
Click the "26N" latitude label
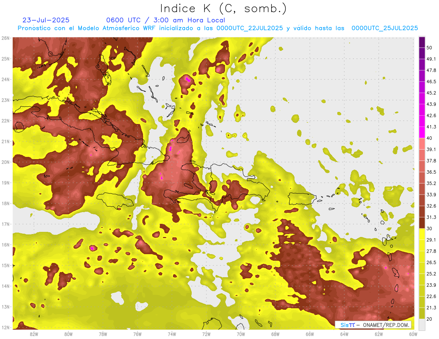[x=5, y=38]
